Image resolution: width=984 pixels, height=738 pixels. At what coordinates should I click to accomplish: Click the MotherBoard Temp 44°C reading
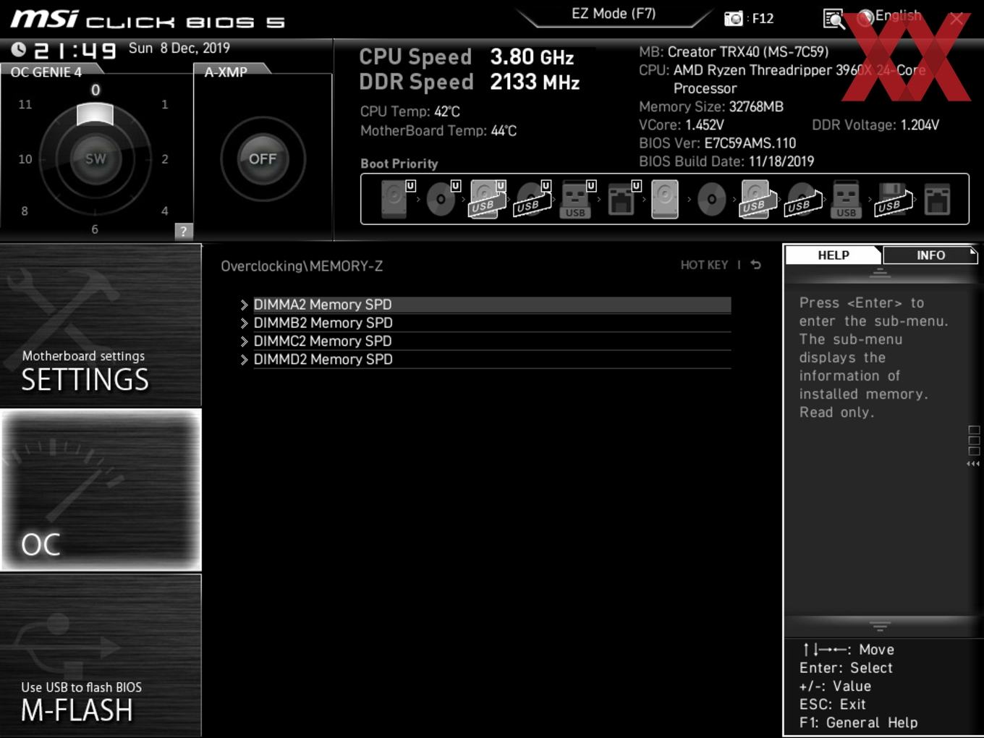click(438, 131)
